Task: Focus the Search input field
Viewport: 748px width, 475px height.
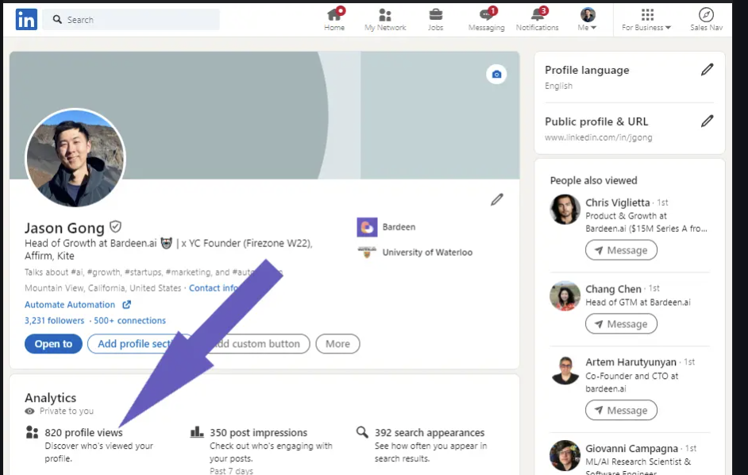Action: 131,20
